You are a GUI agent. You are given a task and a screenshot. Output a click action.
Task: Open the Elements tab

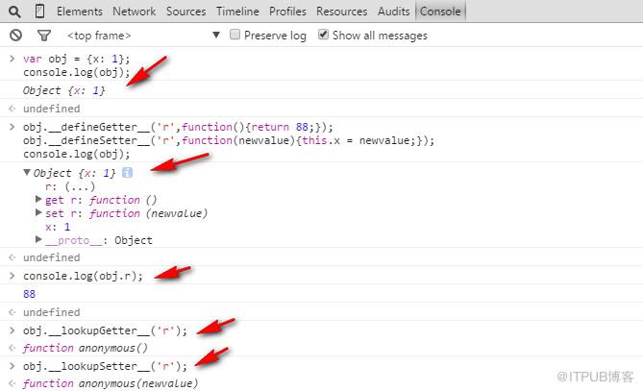pyautogui.click(x=80, y=12)
